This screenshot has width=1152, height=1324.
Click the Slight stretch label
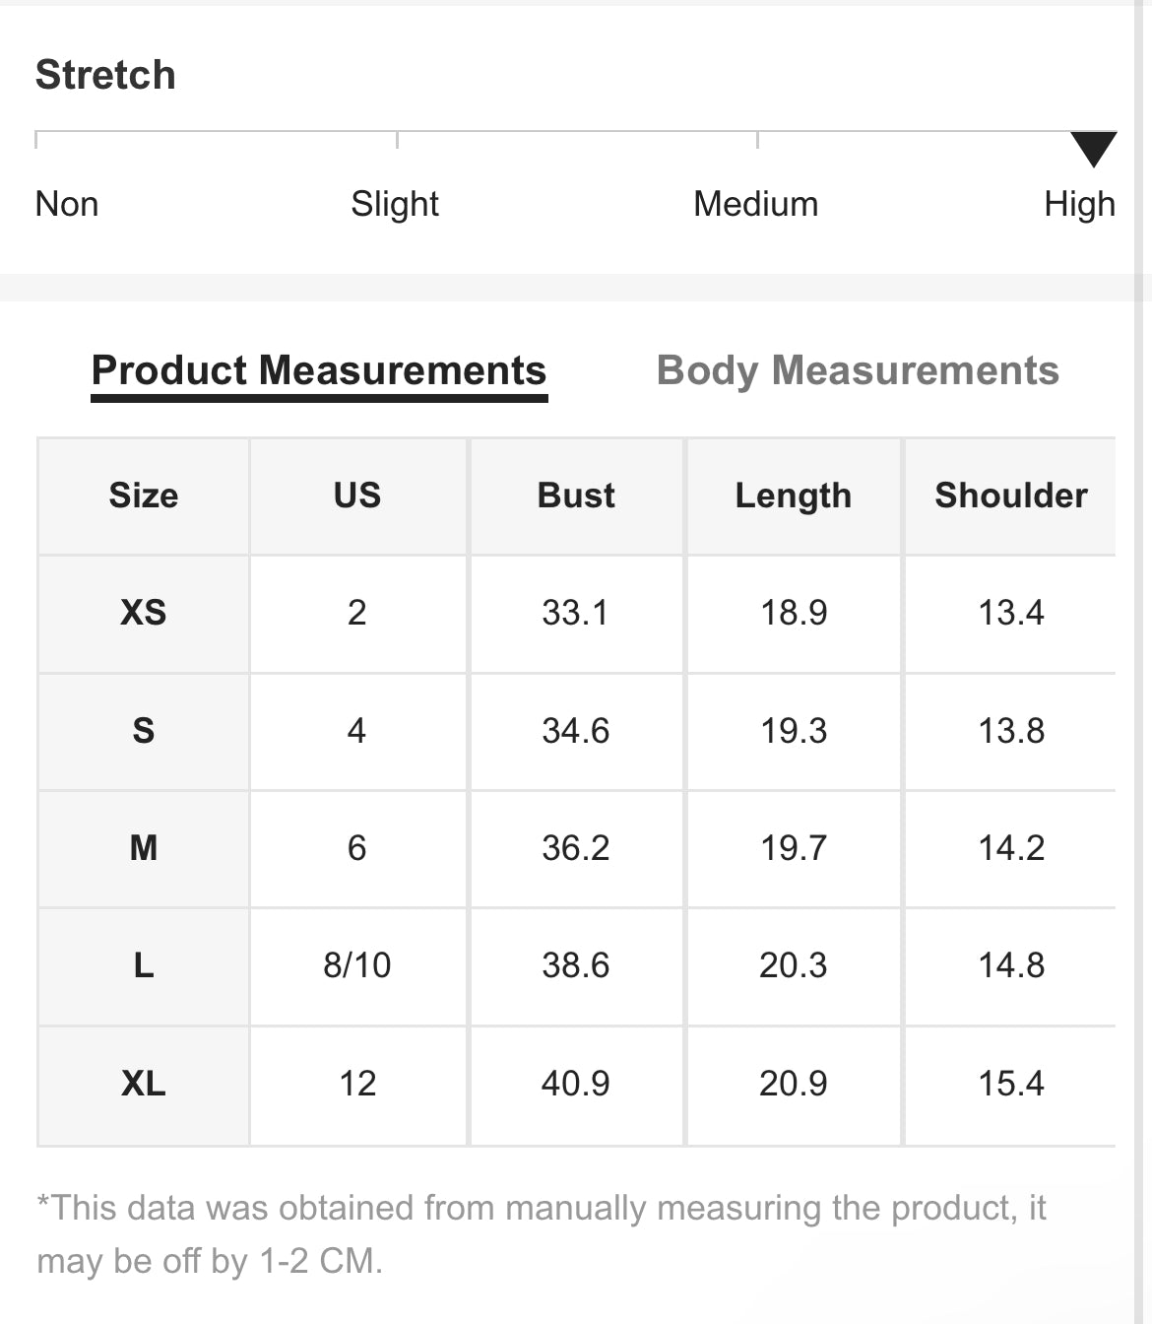(394, 204)
